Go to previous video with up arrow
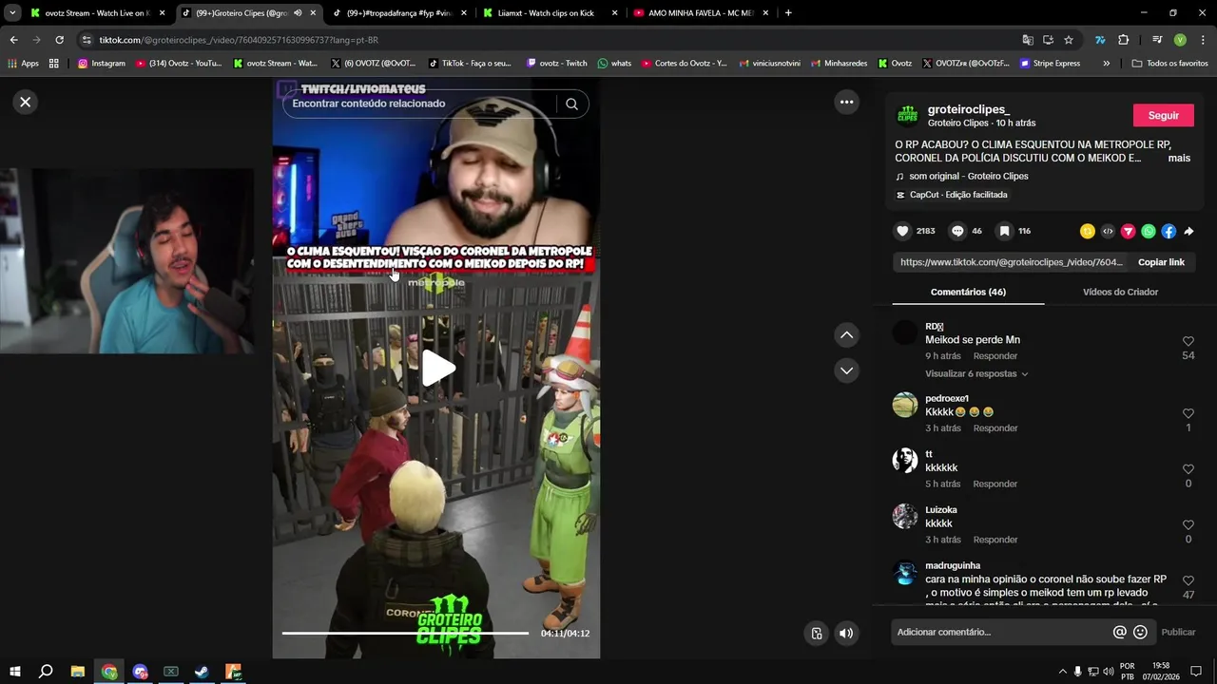The width and height of the screenshot is (1217, 684). pos(846,334)
